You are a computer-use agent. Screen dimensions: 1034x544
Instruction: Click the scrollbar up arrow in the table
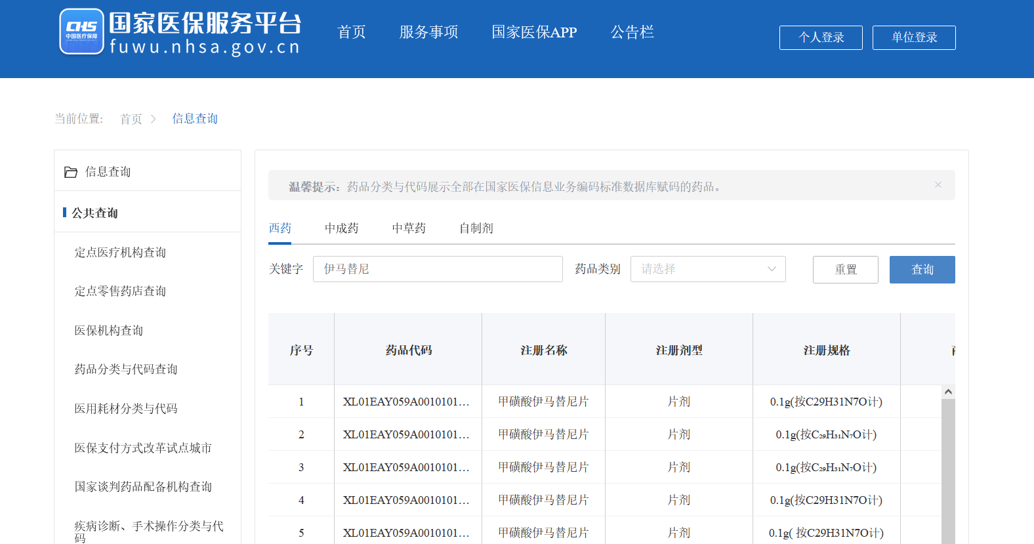947,392
